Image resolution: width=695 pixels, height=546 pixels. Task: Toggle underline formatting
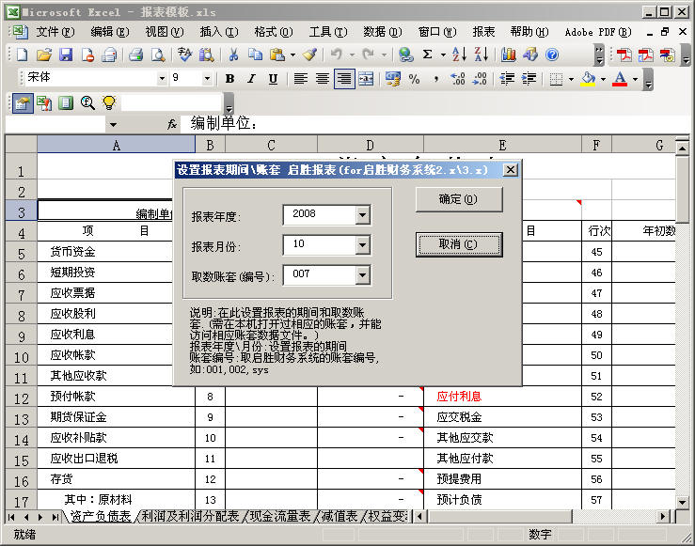(273, 79)
